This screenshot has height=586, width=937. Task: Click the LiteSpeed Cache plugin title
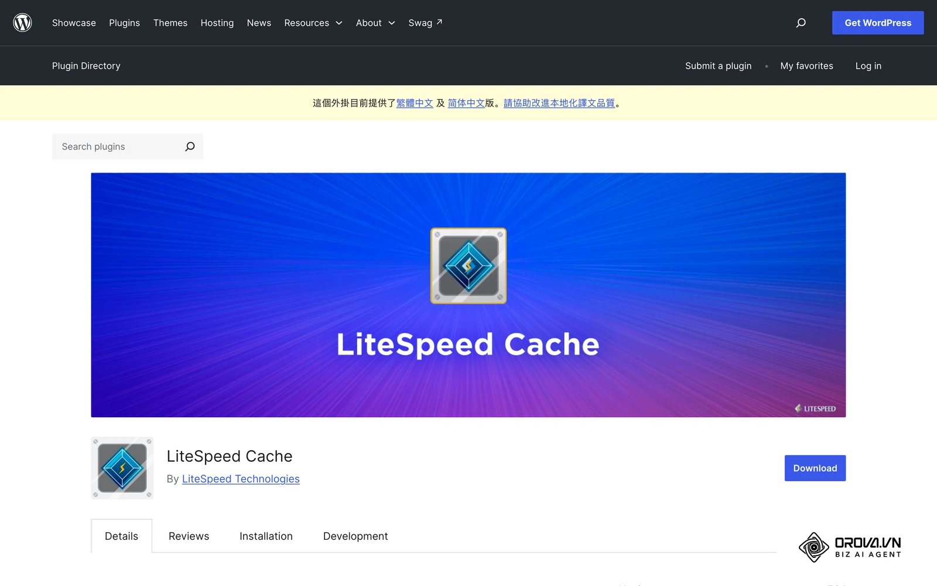(230, 456)
